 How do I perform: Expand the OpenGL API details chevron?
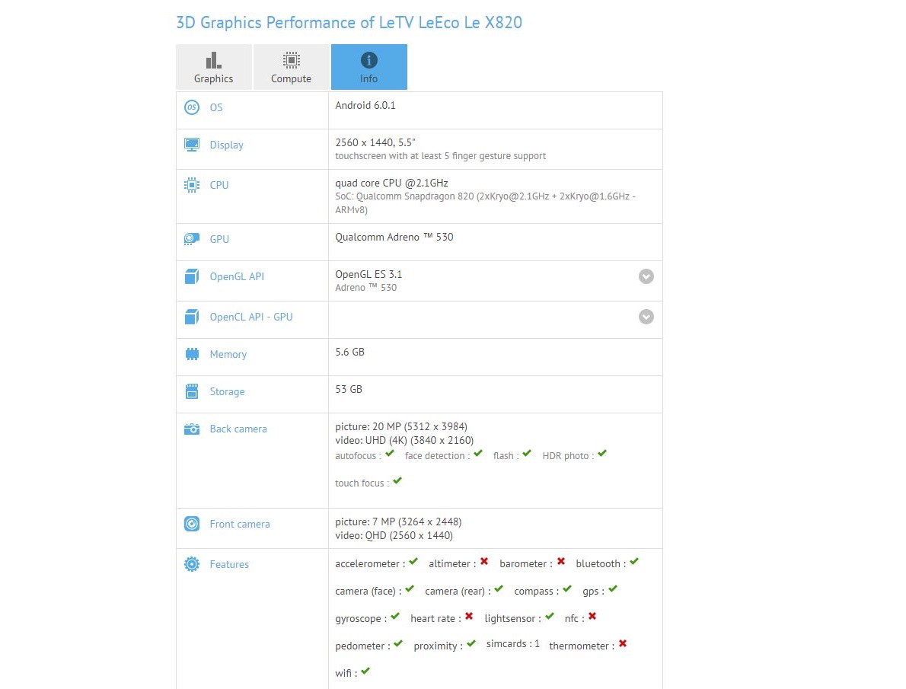646,276
